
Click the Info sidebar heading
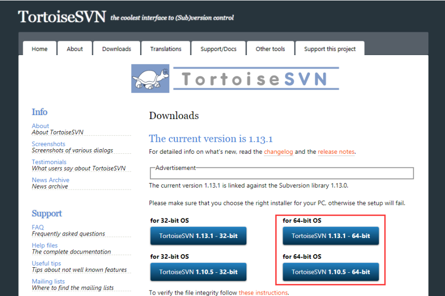(39, 112)
